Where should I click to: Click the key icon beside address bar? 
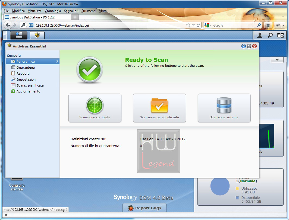coord(23,25)
